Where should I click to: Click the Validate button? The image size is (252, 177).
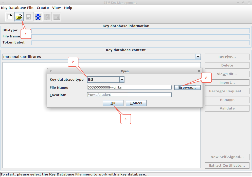click(227, 108)
